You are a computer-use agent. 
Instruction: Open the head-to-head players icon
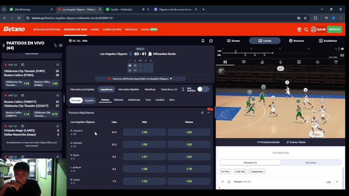[x=317, y=62]
